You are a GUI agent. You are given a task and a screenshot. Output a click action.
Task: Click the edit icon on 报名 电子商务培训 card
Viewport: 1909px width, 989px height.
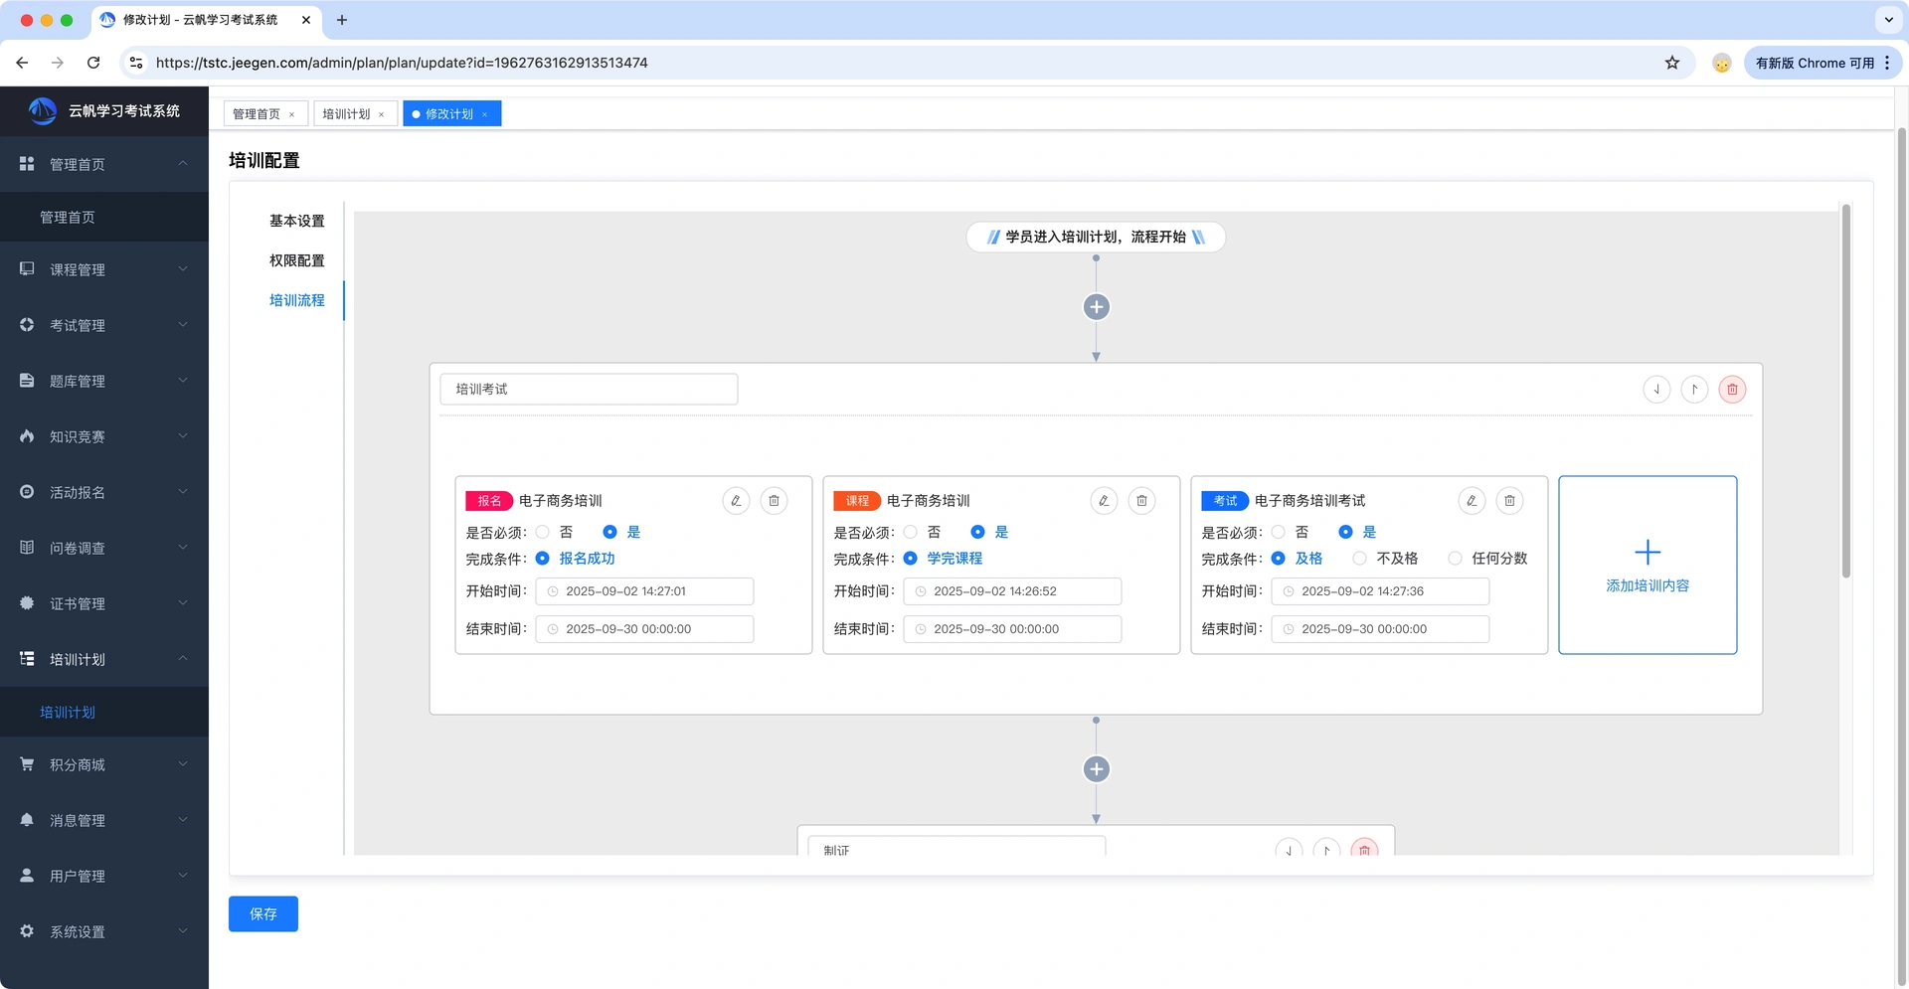point(736,501)
